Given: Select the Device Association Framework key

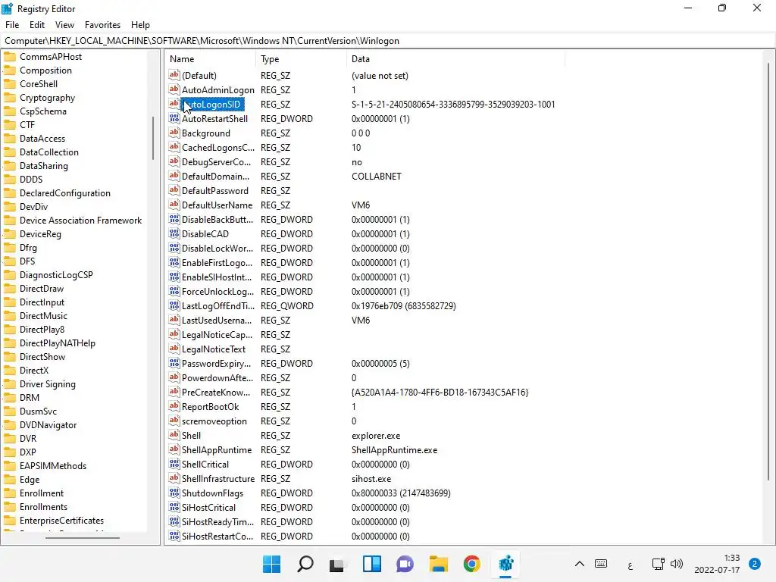Looking at the screenshot, I should point(80,221).
